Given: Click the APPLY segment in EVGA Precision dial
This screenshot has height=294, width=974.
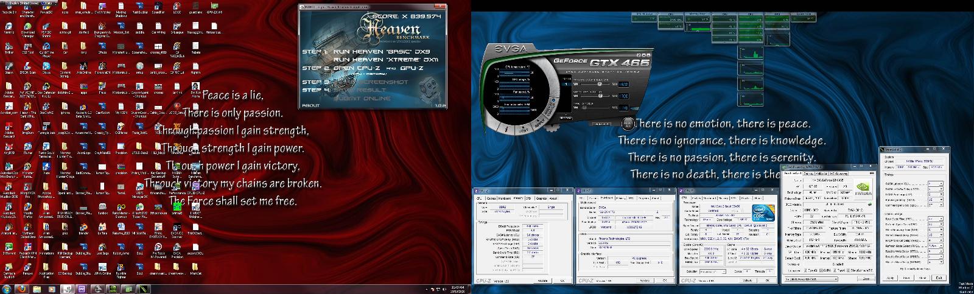Looking at the screenshot, I should [x=539, y=122].
